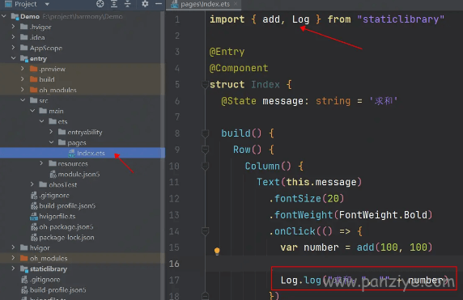
Task: Click the lightbulb quick-fix icon at line 15
Action: coord(217,251)
